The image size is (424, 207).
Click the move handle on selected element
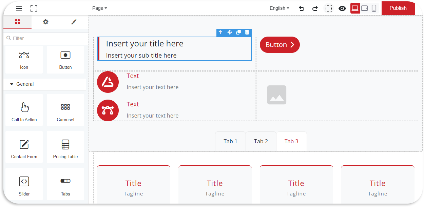[230, 33]
